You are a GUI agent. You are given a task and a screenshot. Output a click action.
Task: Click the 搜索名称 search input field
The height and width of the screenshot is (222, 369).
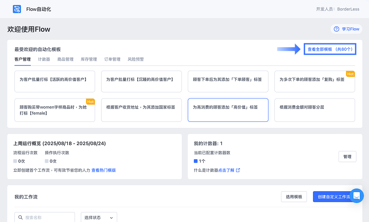pos(48,218)
